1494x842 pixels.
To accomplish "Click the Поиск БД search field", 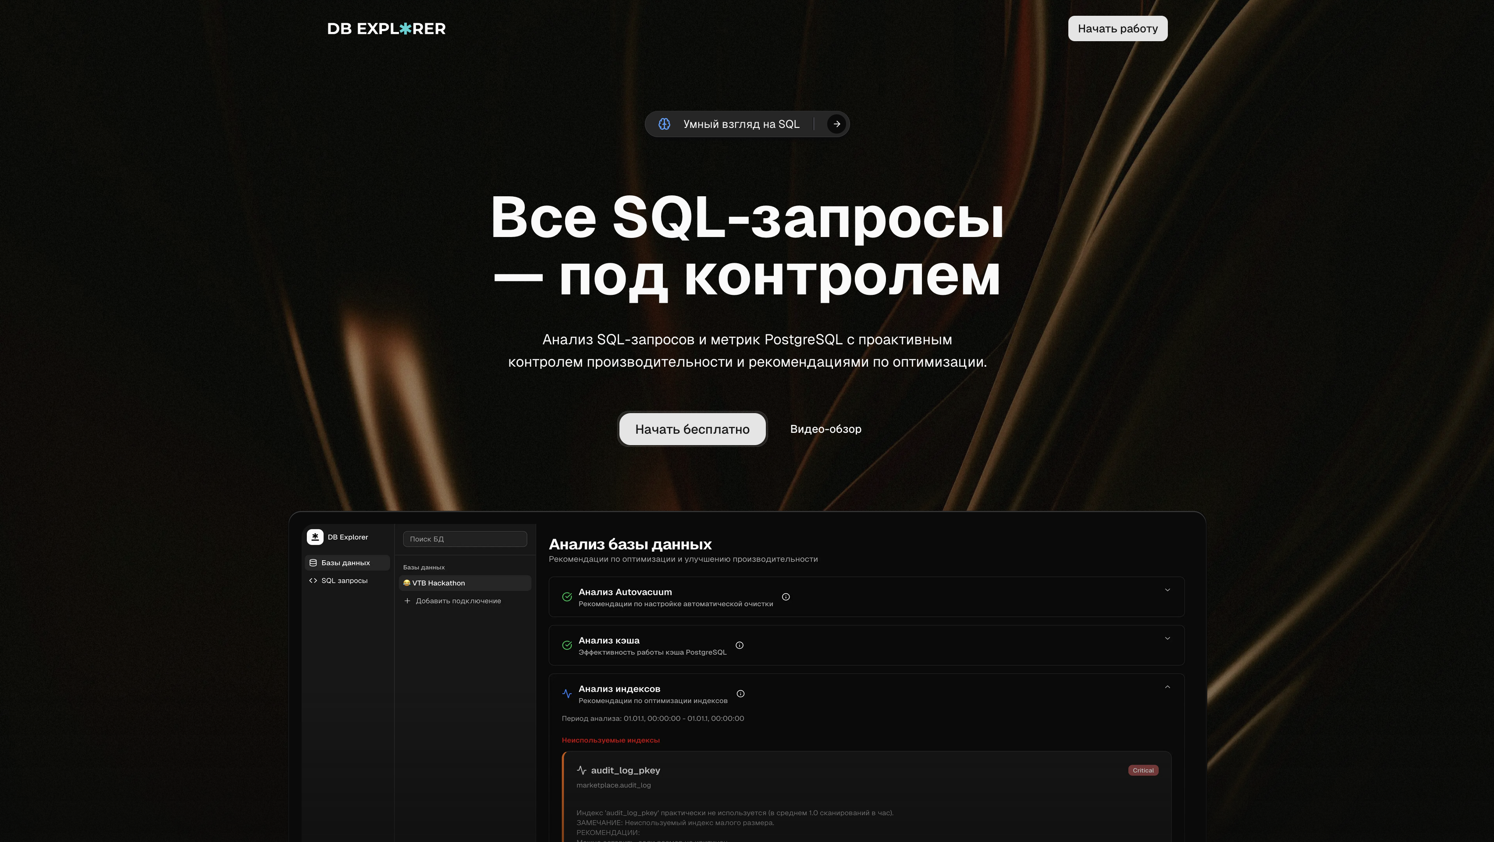I will click(x=465, y=539).
